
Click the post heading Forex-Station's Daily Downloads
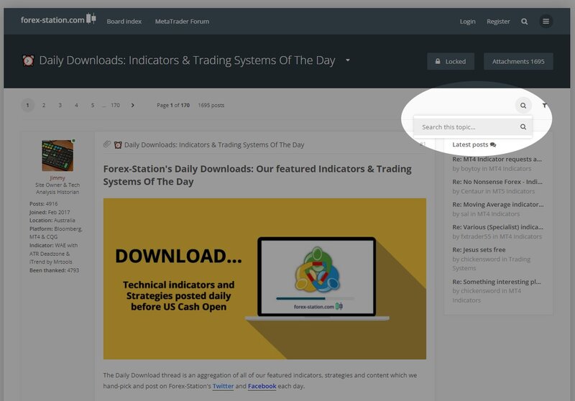pyautogui.click(x=257, y=175)
